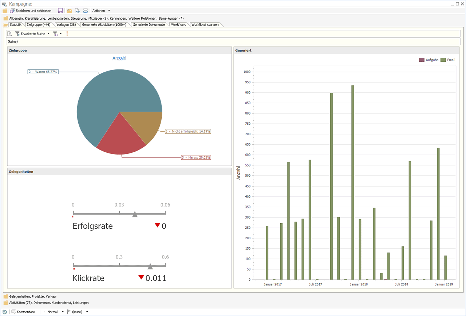Click the Klickrate label

(x=88, y=278)
